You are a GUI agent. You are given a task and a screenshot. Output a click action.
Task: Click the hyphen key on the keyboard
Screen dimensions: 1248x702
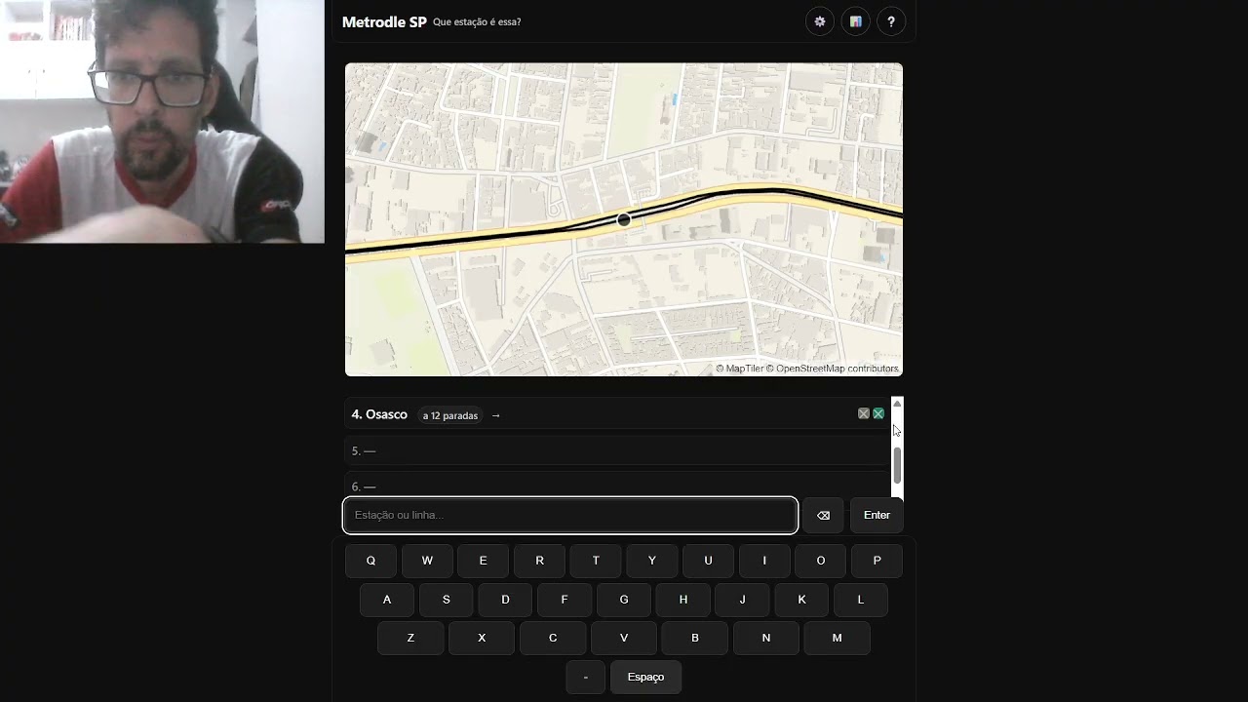[x=585, y=677]
